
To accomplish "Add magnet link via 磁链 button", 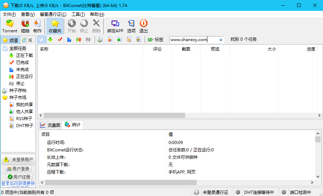I will 25,26.
